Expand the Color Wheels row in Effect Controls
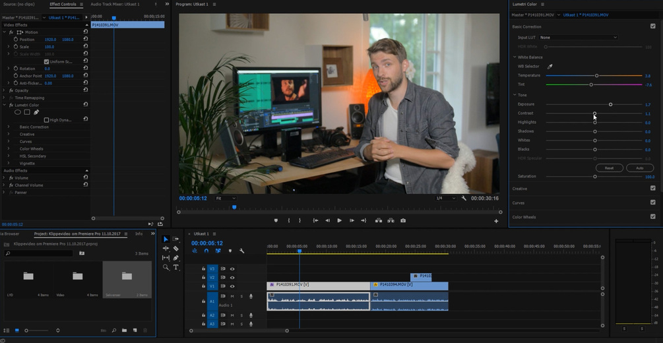 click(x=9, y=149)
